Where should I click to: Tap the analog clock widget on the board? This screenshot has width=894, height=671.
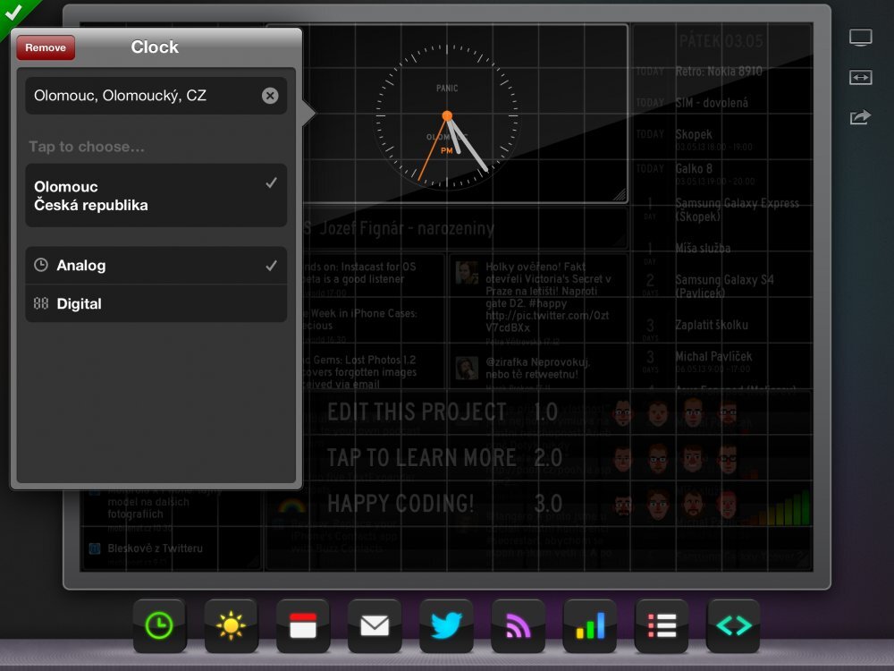447,116
